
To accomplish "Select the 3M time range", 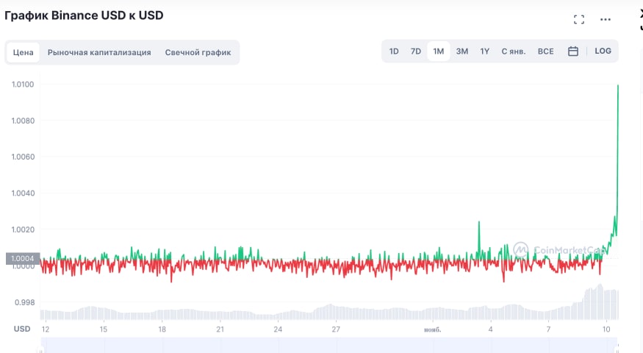I will 462,51.
